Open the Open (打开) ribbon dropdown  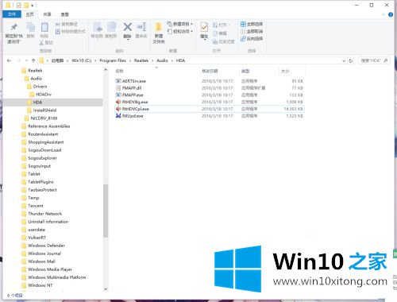click(x=222, y=25)
